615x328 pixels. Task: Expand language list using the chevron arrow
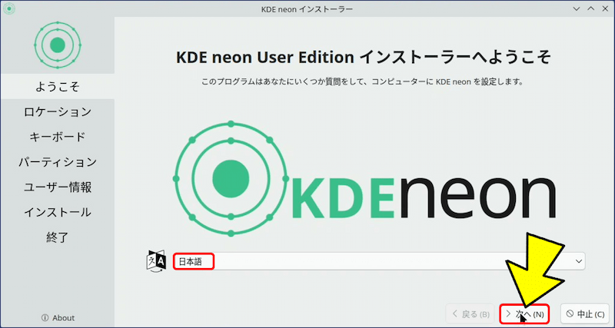coord(578,261)
